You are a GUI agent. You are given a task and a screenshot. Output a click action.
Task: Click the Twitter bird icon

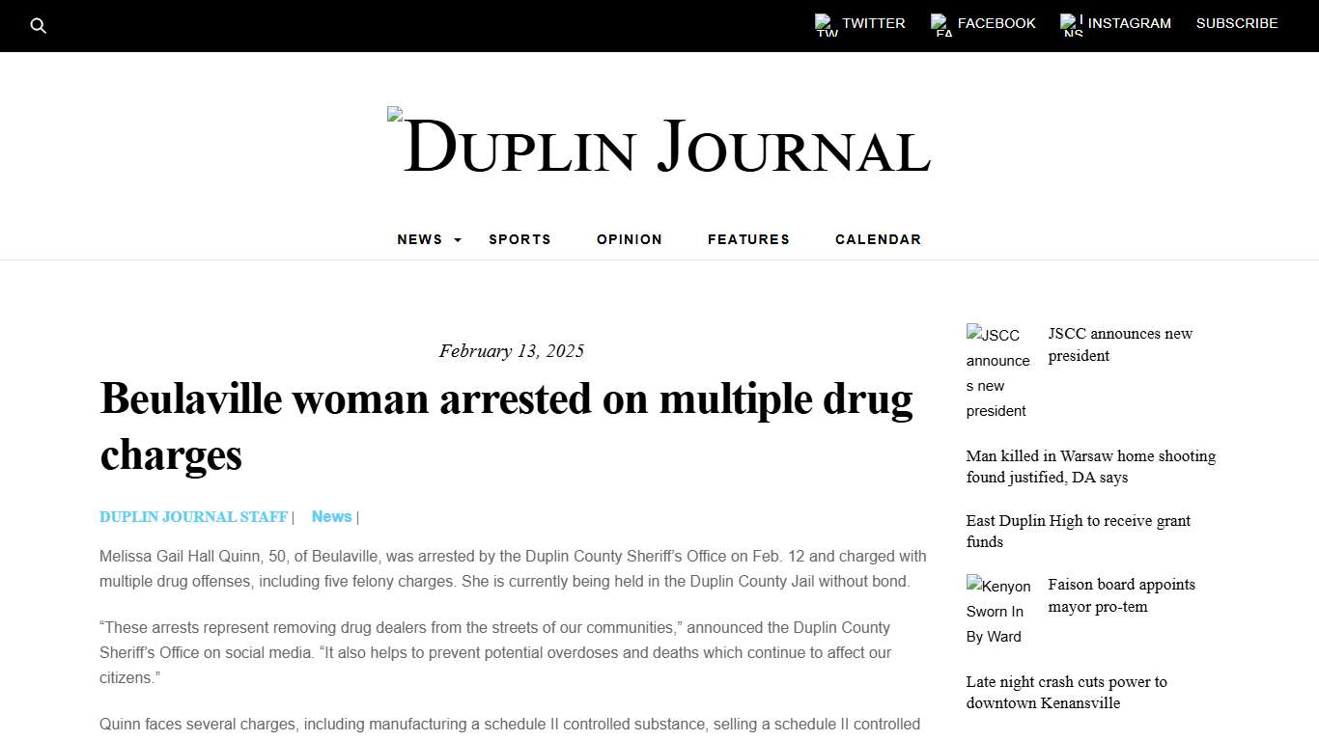(x=823, y=23)
